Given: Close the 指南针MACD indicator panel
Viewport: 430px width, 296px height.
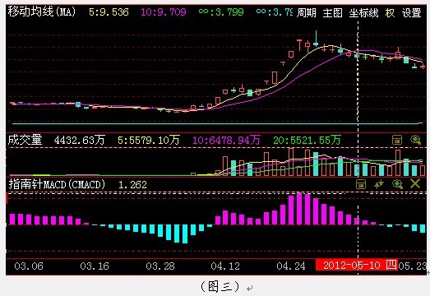Looking at the screenshot, I should point(415,183).
